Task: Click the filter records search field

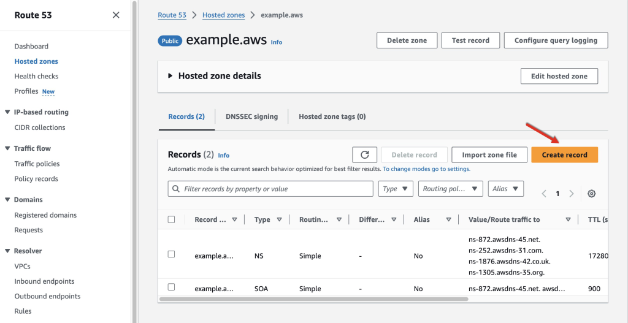Action: pos(270,189)
